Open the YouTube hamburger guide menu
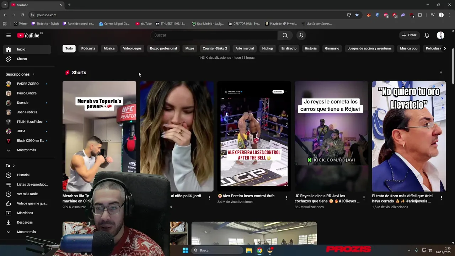The height and width of the screenshot is (256, 455). (x=9, y=35)
